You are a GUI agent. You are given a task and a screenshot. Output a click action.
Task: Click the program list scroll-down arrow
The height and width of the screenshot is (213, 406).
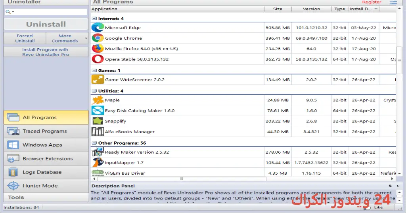point(399,173)
